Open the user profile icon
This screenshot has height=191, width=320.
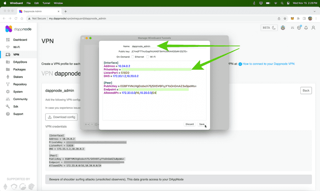point(313,28)
